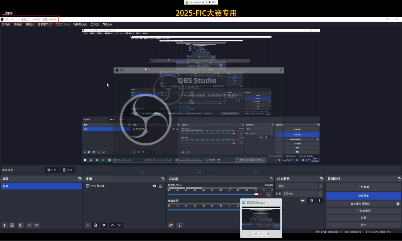402x241 pixels.
Task: Click the LIVE: 00:00:00 status text
Action: click(x=329, y=232)
